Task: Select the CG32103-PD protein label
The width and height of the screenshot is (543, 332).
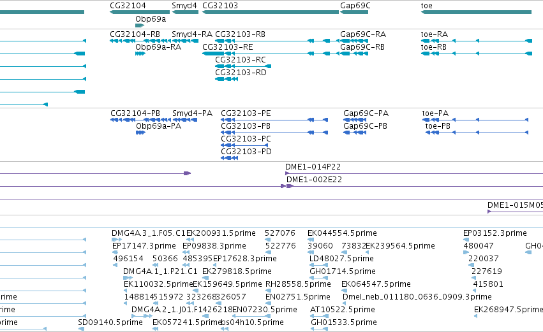Action: [x=246, y=152]
